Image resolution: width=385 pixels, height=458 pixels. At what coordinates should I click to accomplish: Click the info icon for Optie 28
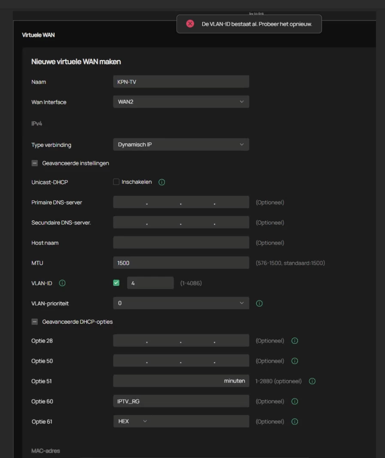click(x=294, y=341)
